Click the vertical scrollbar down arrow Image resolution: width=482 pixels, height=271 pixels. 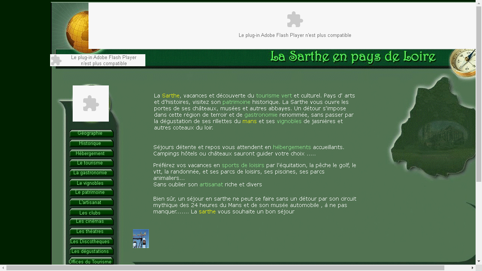point(479,261)
